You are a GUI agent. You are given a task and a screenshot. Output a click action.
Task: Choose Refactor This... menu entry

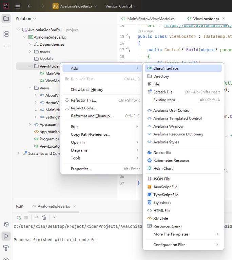click(102, 100)
